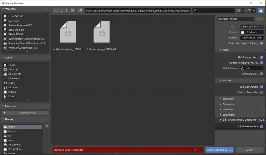
Task: Open the filter funnel settings
Action: click(x=252, y=11)
